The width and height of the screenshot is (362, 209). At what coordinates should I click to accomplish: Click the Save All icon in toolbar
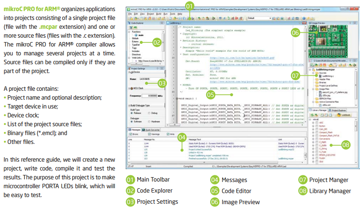pos(185,18)
